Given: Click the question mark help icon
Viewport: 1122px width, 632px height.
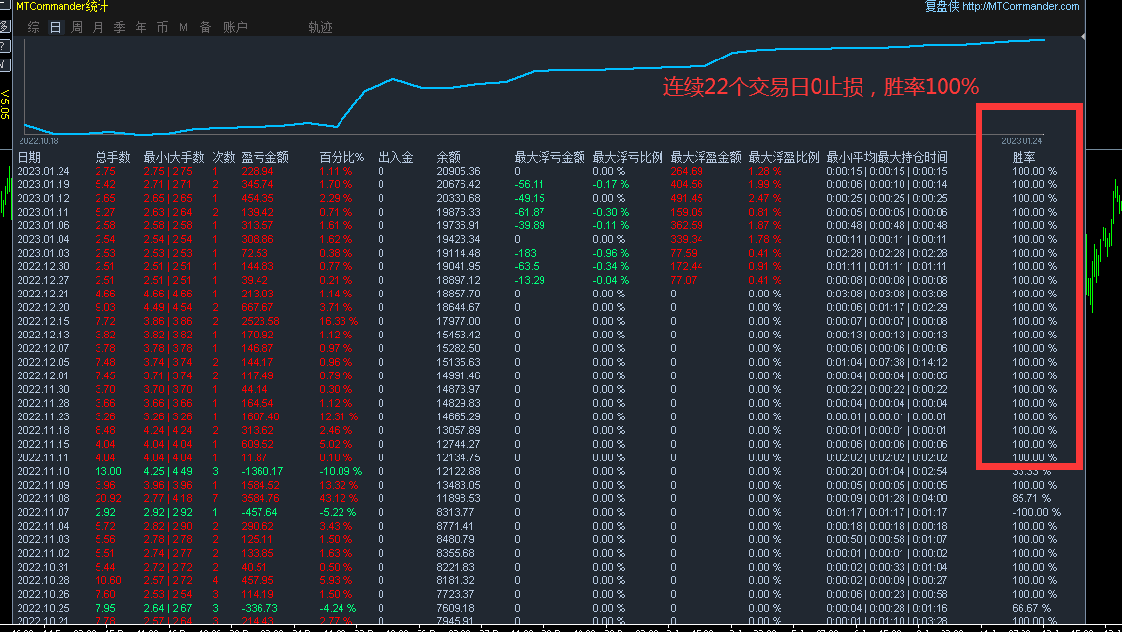Looking at the screenshot, I should point(4,46).
